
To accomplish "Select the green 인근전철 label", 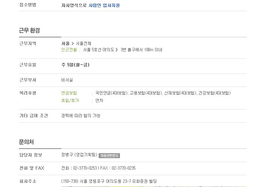I will tap(69, 50).
